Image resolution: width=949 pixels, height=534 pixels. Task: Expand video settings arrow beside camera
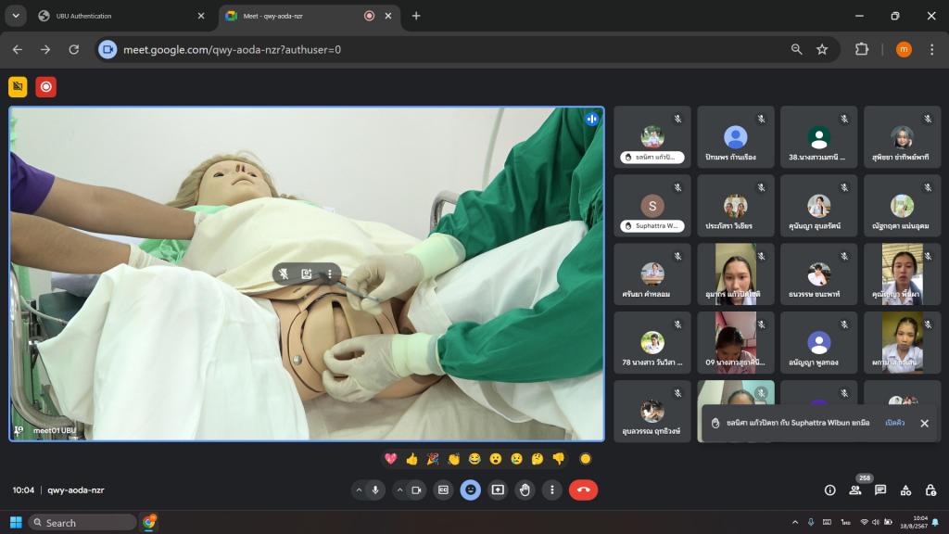click(x=399, y=490)
